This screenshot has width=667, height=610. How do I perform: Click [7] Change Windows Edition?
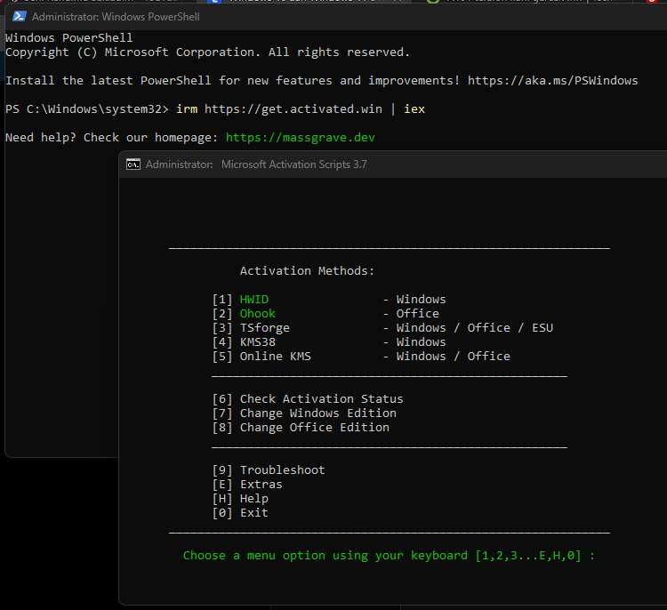tap(304, 413)
